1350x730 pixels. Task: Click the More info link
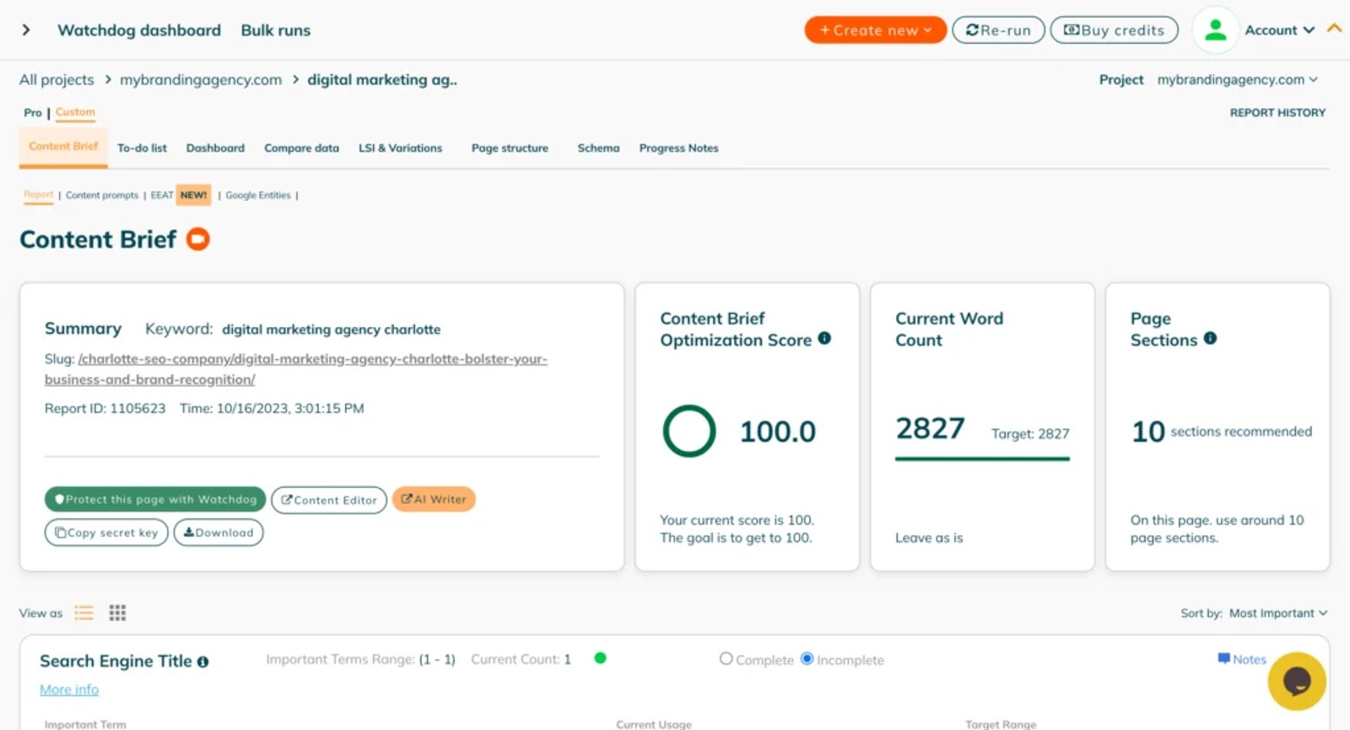pos(69,690)
